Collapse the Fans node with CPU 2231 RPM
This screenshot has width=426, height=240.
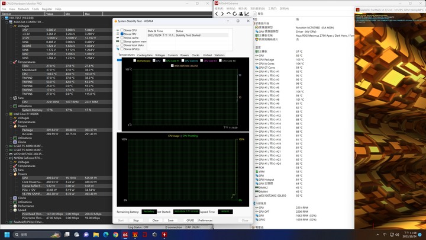pyautogui.click(x=11, y=98)
